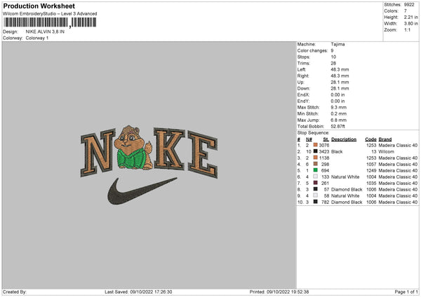This screenshot has width=421, height=297.
Task: Click the 'Created By:' footer label
Action: [15, 291]
